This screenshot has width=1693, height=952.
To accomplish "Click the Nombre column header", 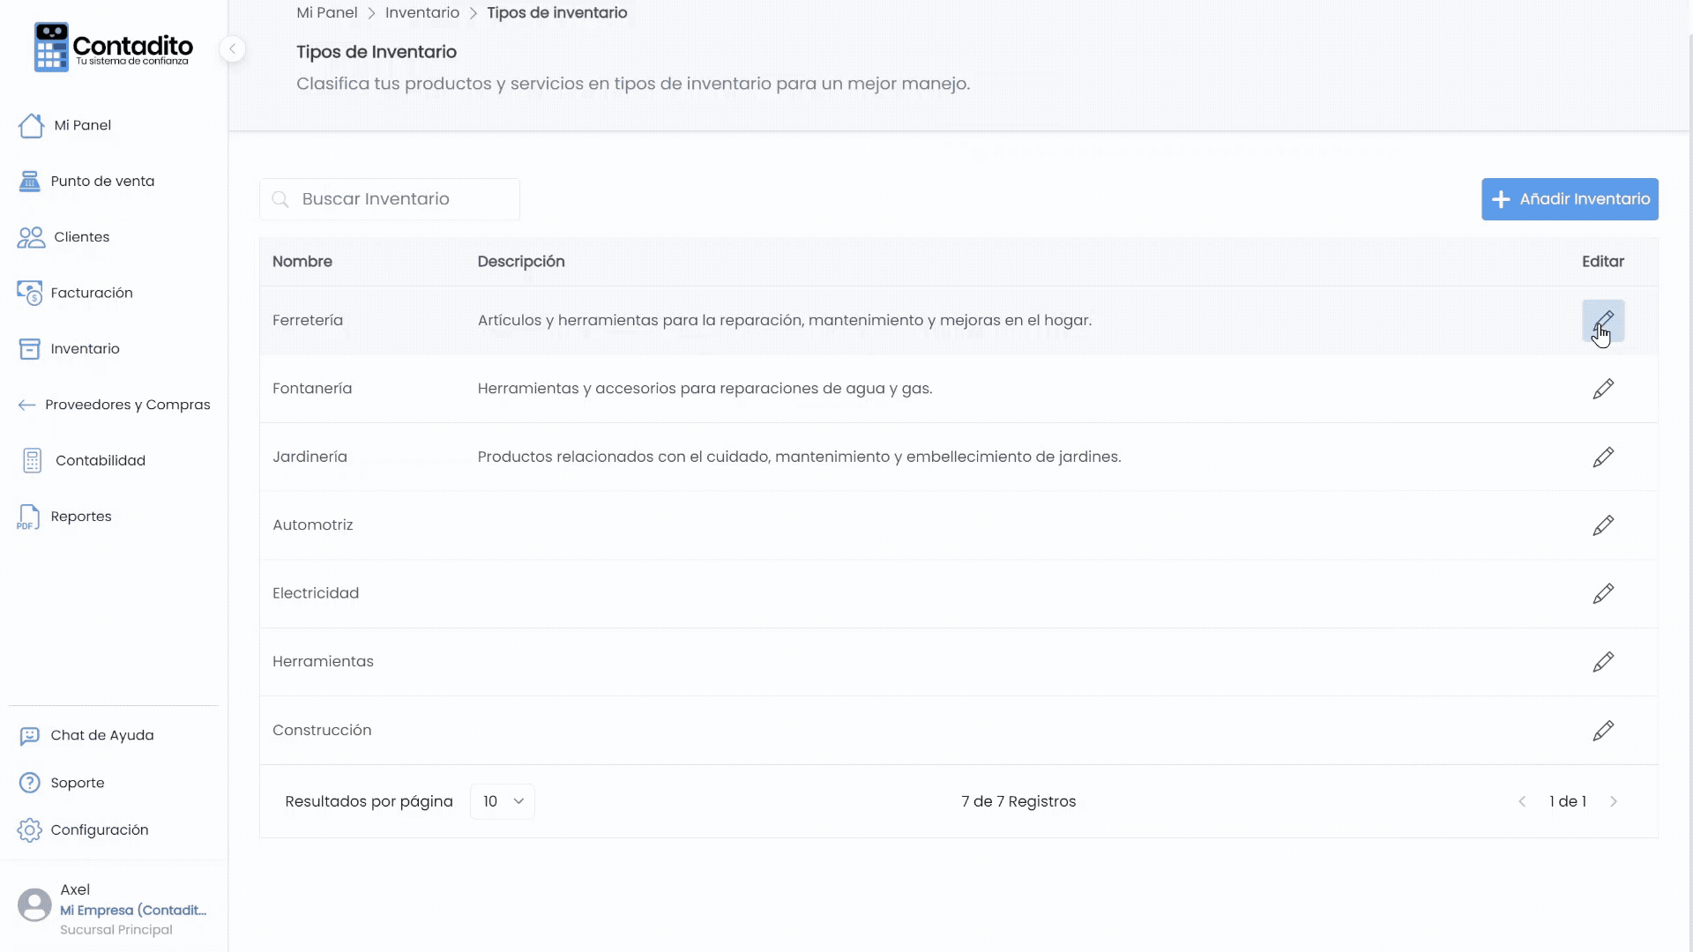I will click(x=302, y=262).
